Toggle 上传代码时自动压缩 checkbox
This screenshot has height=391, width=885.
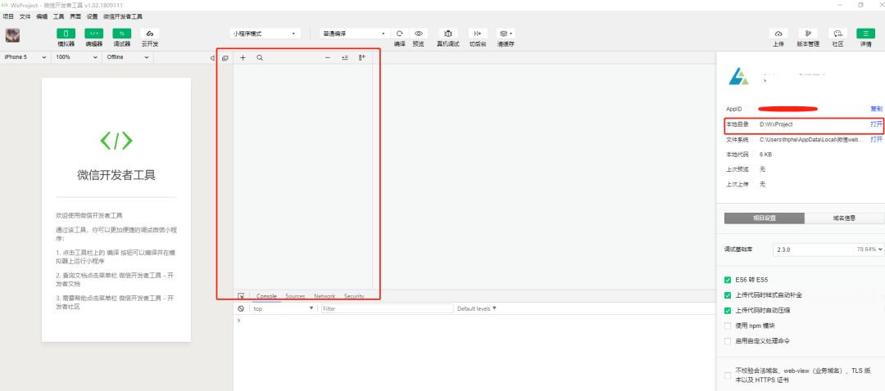728,310
